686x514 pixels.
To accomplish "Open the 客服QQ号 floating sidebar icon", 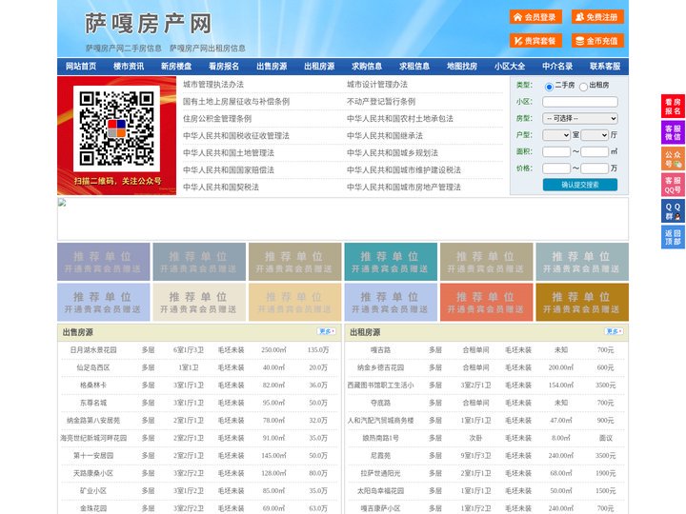I will (x=673, y=185).
